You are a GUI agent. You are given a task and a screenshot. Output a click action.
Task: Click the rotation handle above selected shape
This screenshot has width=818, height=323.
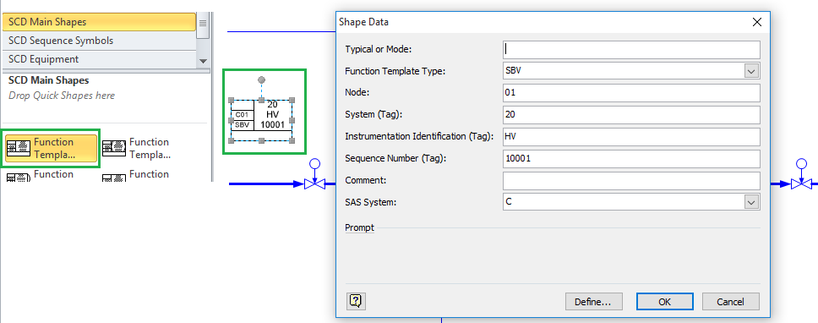coord(261,79)
